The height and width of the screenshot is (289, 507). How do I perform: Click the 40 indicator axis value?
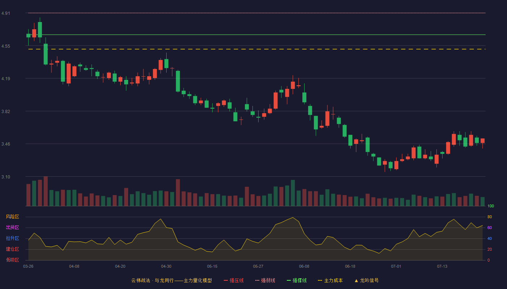point(490,238)
